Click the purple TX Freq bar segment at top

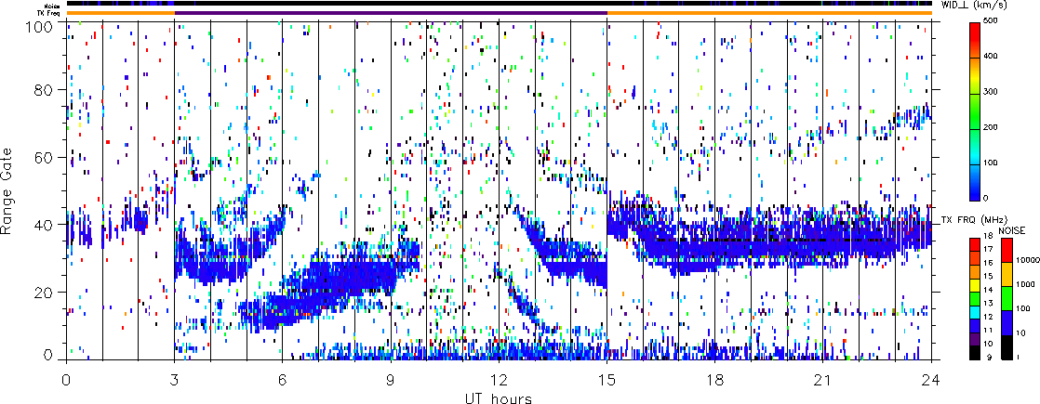coord(391,13)
